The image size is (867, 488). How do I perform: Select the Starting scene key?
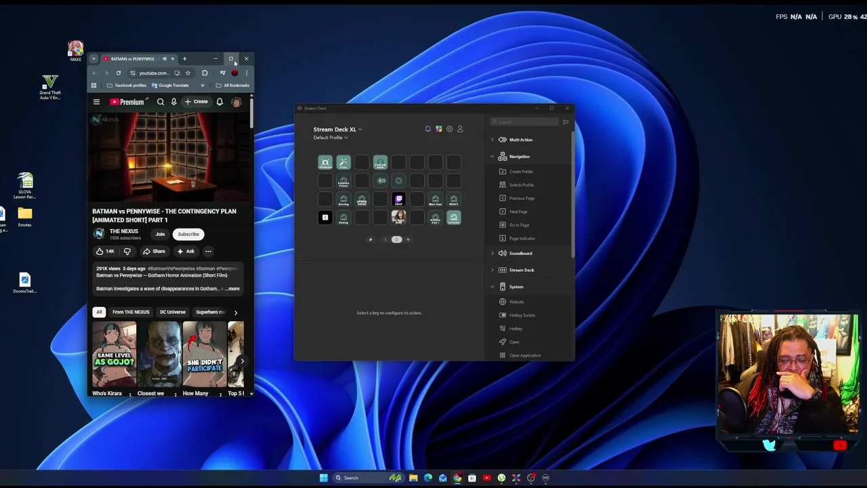(x=343, y=199)
